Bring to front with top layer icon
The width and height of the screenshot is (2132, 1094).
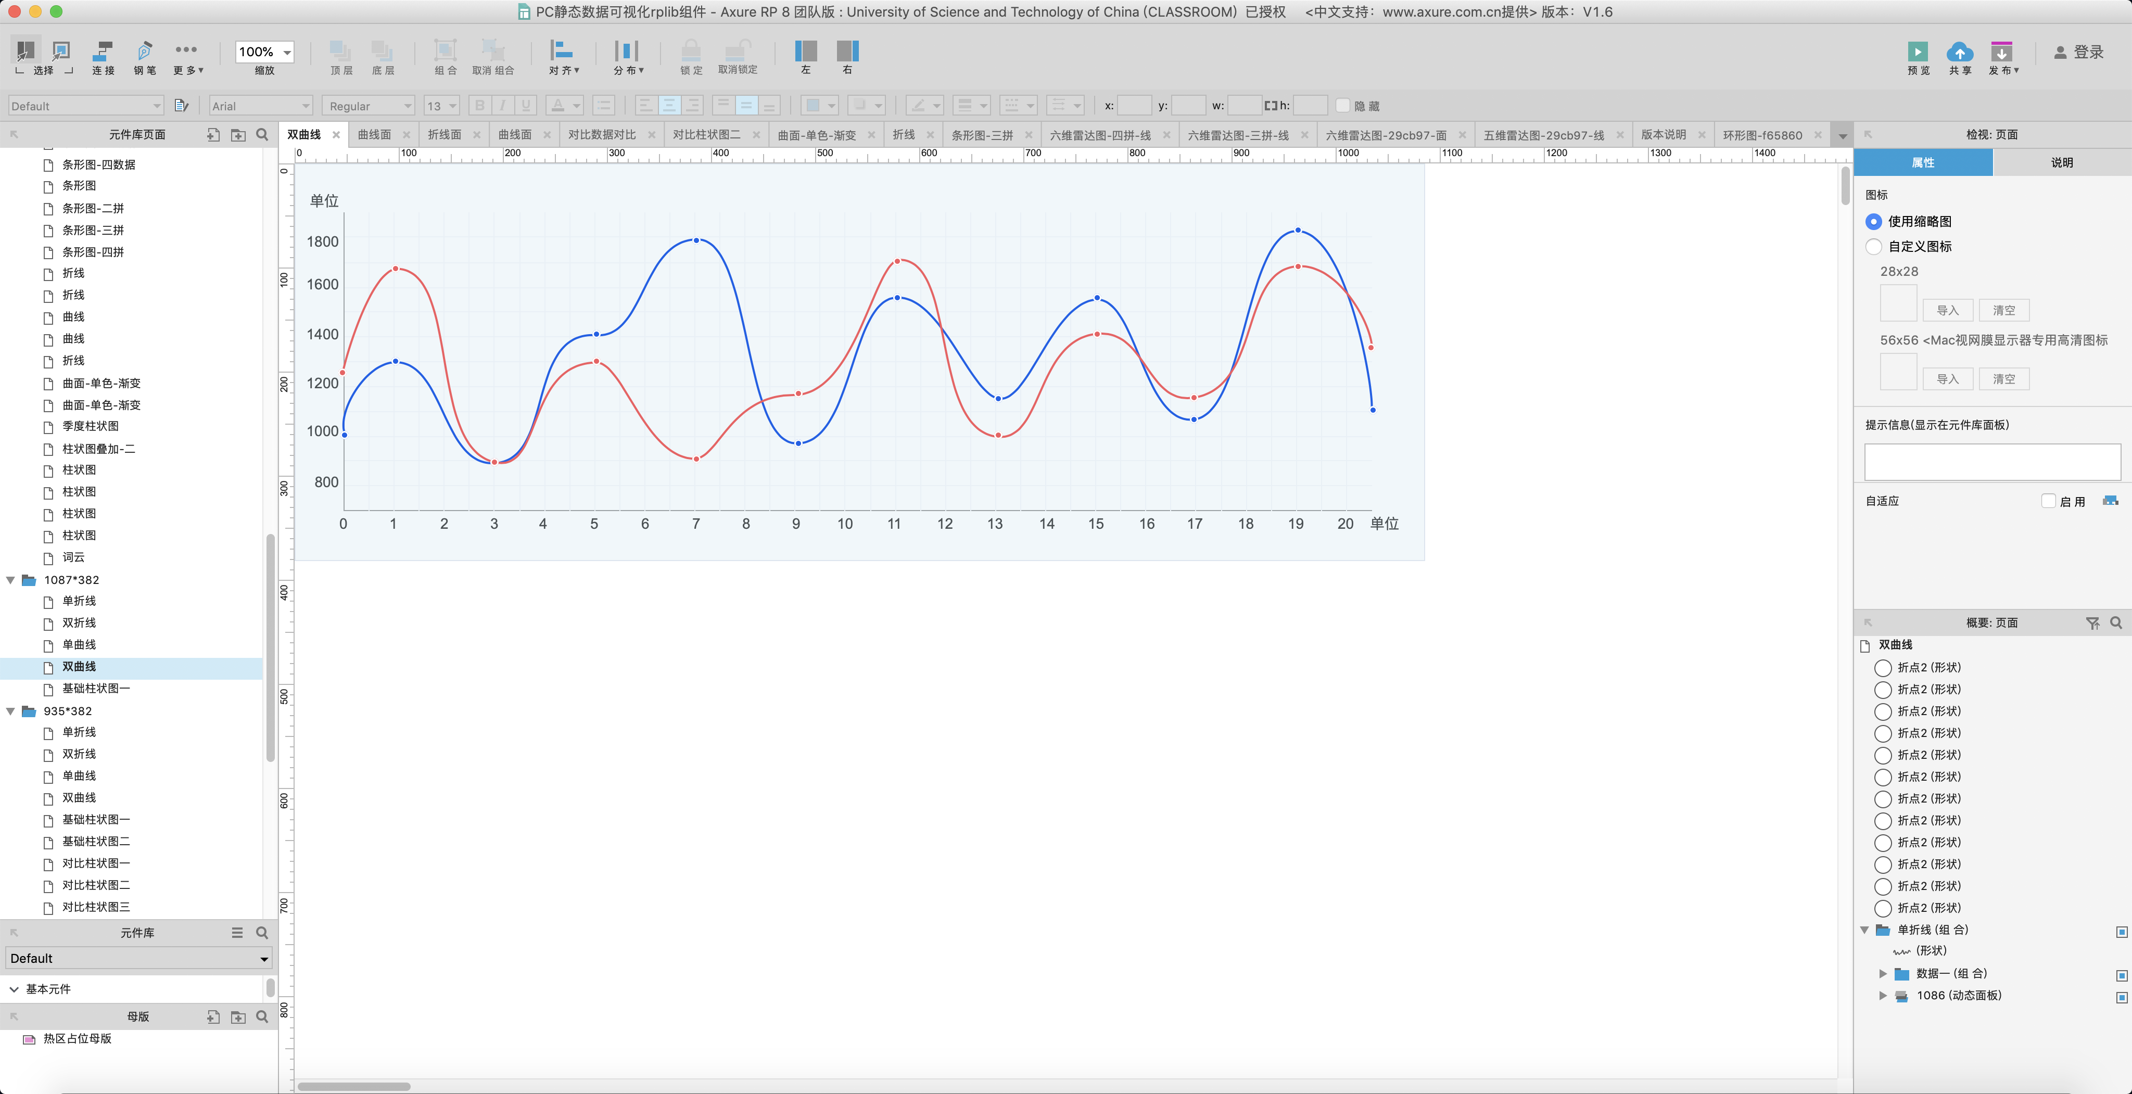(340, 52)
